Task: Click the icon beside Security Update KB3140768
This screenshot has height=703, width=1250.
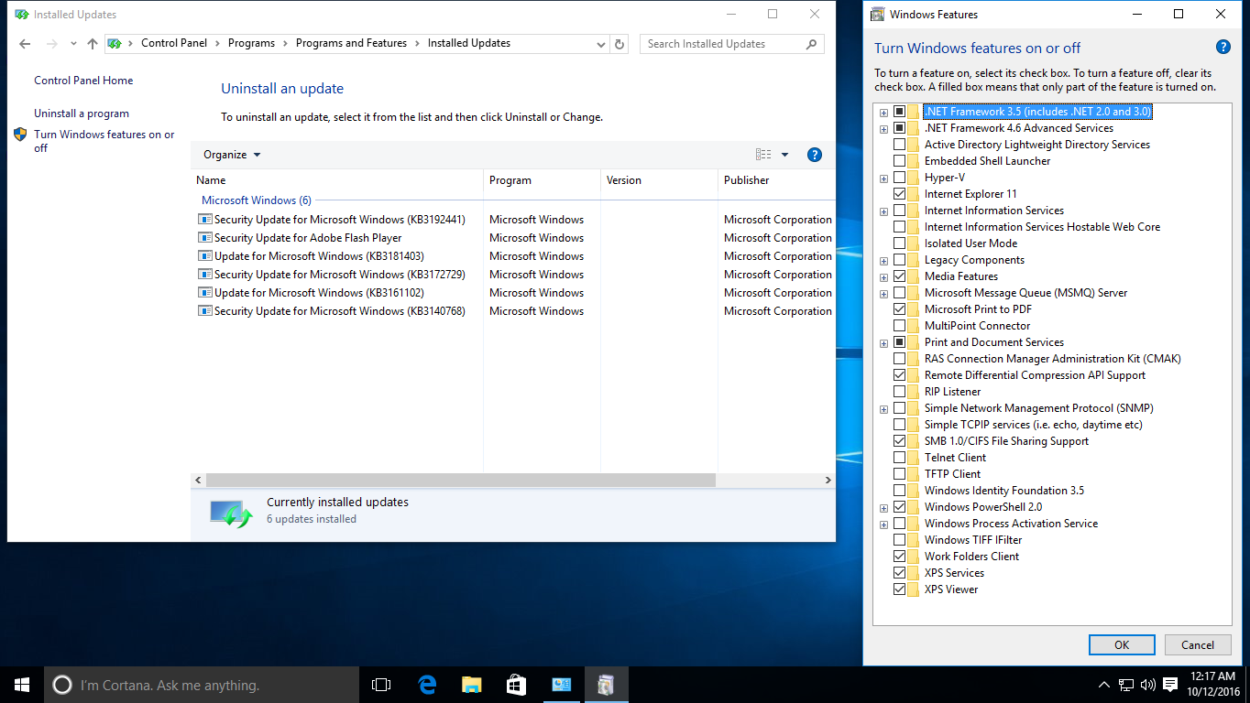Action: tap(204, 311)
